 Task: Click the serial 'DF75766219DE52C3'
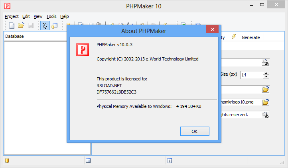click(116, 92)
